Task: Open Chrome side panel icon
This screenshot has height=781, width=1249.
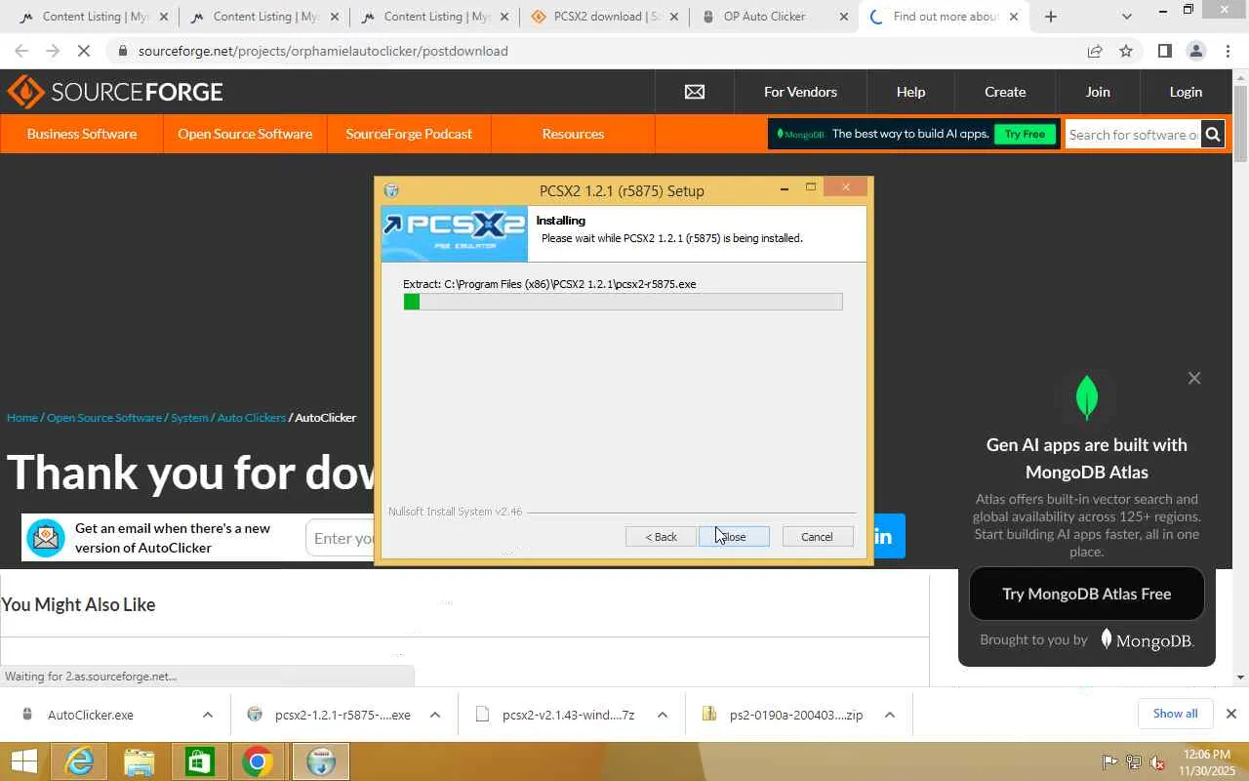Action: point(1164,51)
